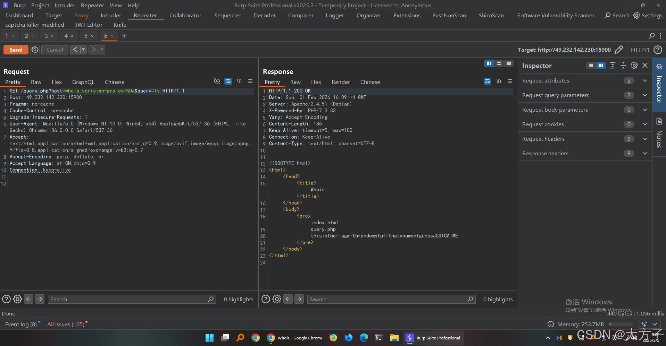Jump to next match in Response search
The width and height of the screenshot is (666, 346).
[299, 299]
